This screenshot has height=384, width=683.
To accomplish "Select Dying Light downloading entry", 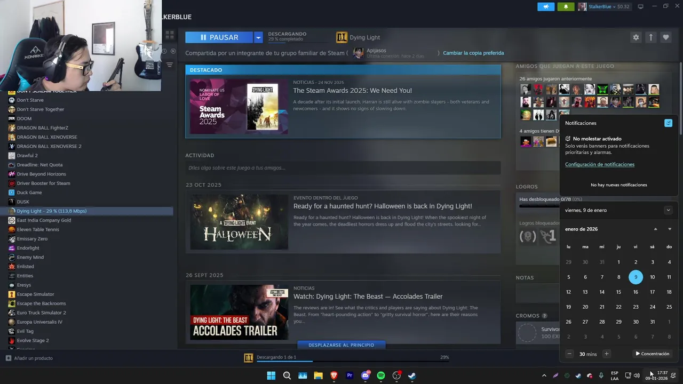I will [x=90, y=211].
